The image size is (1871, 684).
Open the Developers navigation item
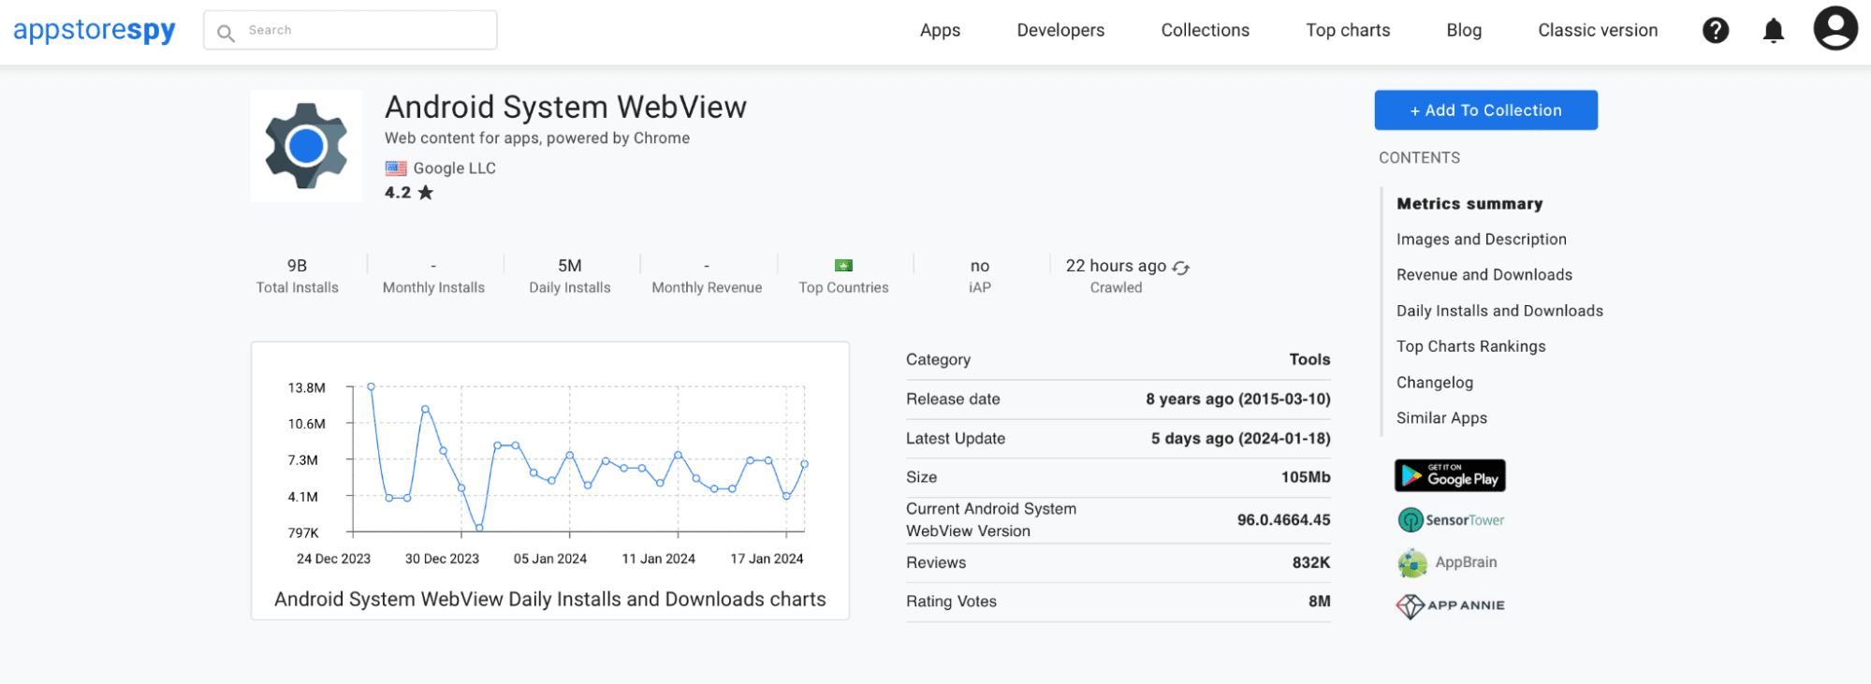[x=1060, y=31]
